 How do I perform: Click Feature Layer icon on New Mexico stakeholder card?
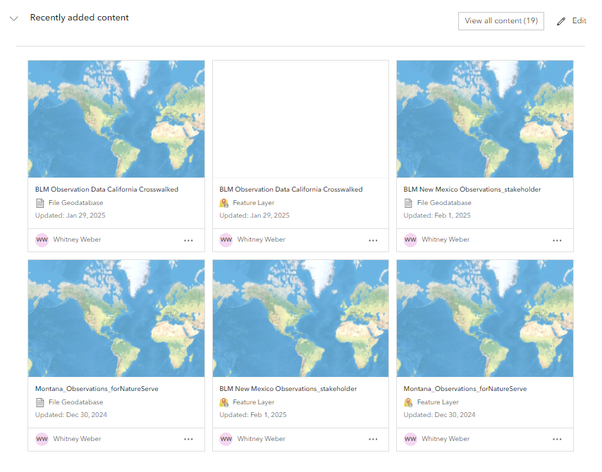point(224,402)
